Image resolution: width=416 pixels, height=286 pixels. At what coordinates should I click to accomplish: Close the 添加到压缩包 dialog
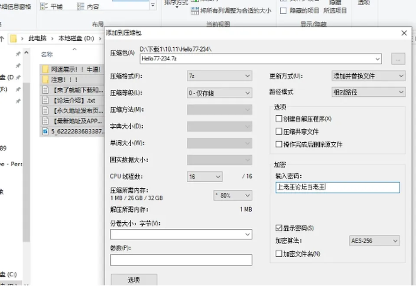tap(404, 33)
